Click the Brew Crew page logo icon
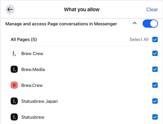 click(14, 54)
